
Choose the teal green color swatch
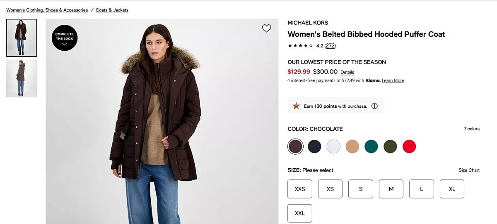371,146
